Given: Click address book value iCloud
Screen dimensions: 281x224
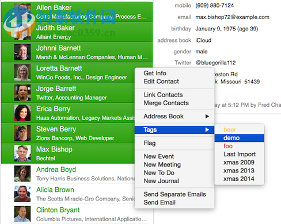Looking at the screenshot, I should [x=203, y=40].
